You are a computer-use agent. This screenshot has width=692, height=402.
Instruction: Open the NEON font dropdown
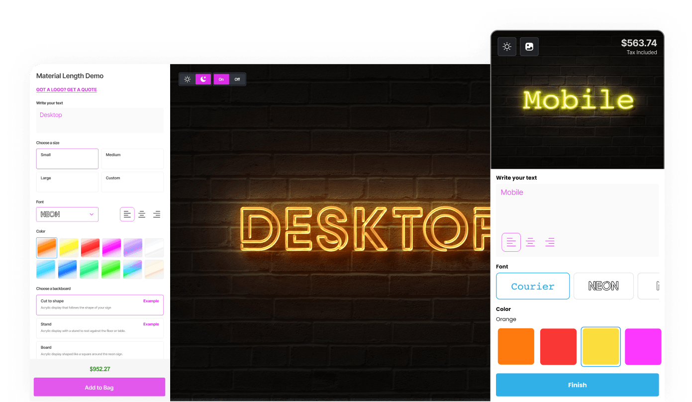pyautogui.click(x=67, y=214)
